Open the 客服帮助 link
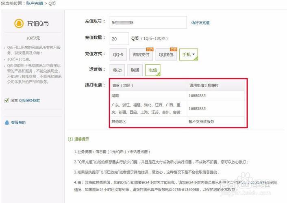The height and width of the screenshot is (203, 287). pyautogui.click(x=18, y=123)
